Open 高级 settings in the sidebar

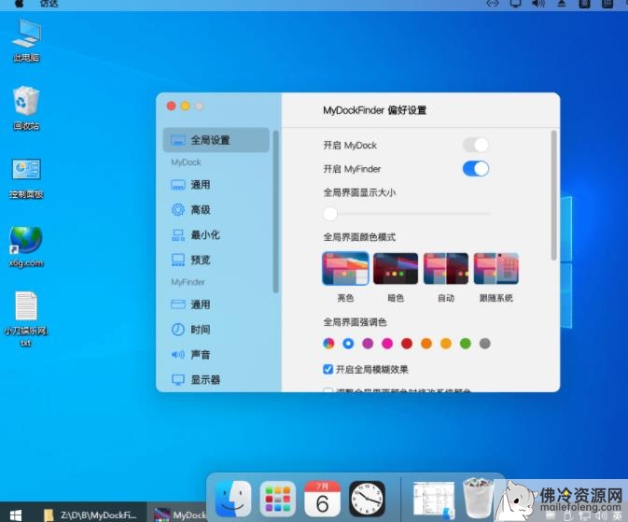200,210
